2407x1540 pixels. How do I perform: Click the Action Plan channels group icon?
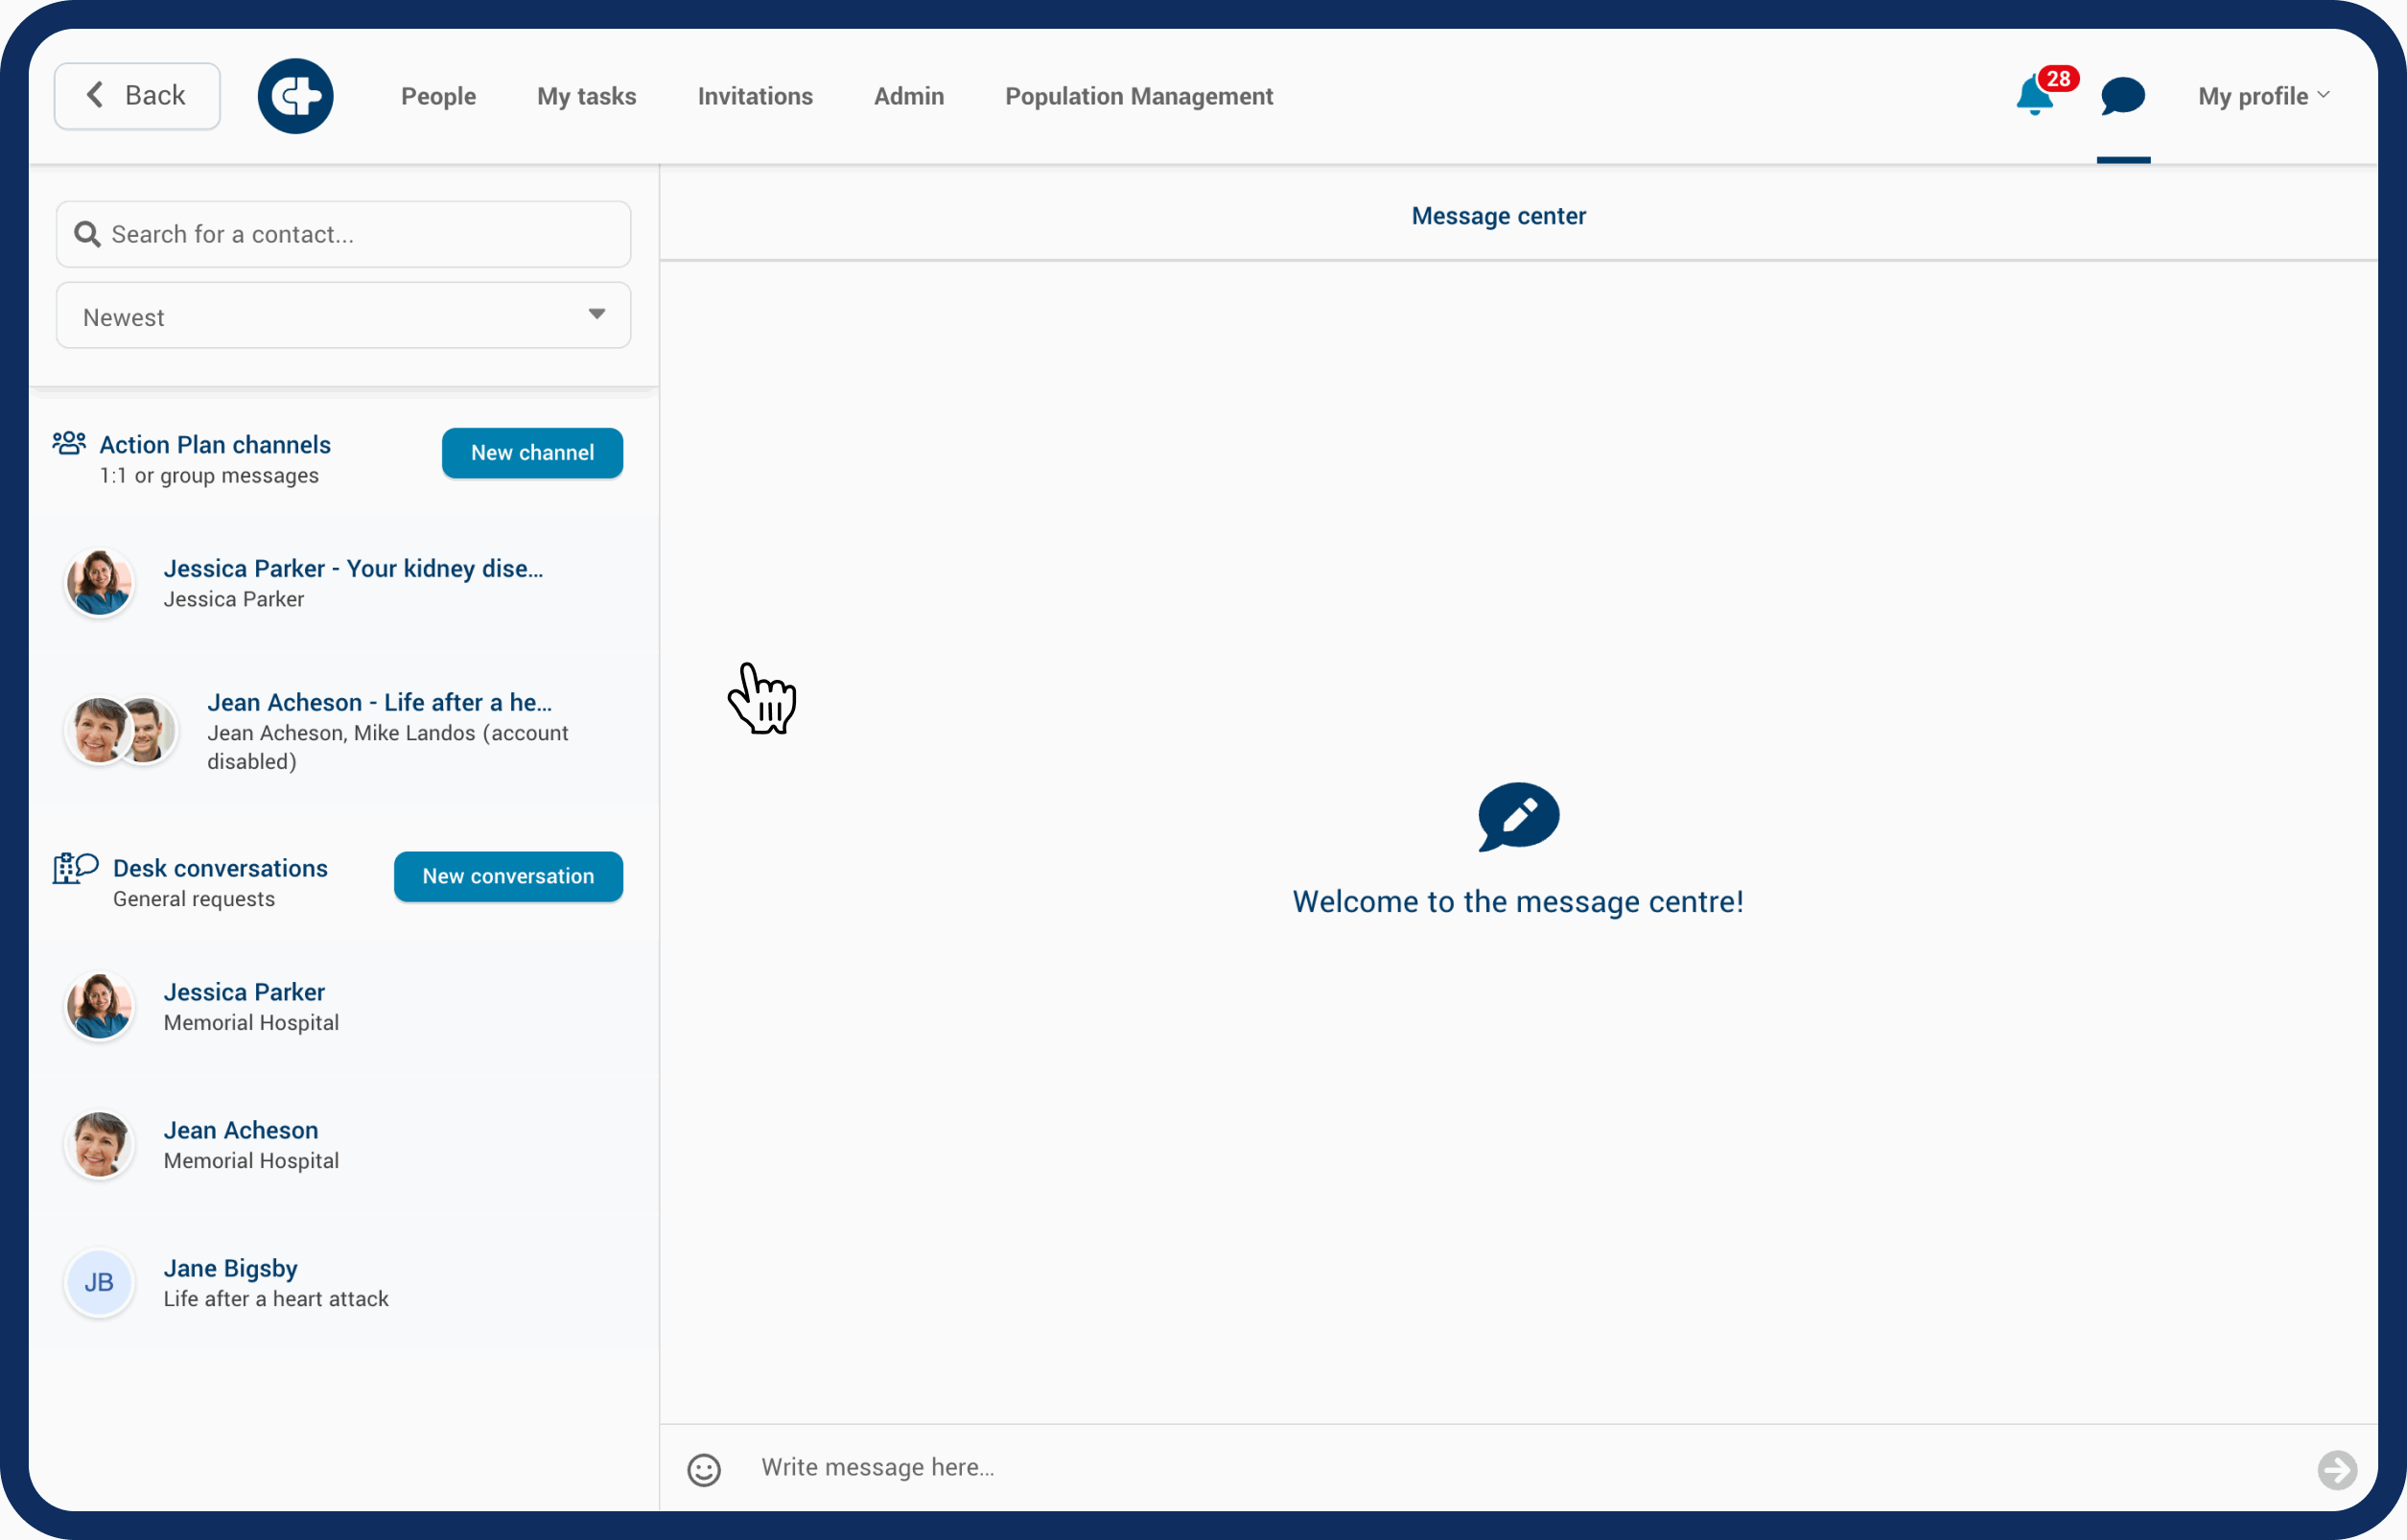coord(69,443)
